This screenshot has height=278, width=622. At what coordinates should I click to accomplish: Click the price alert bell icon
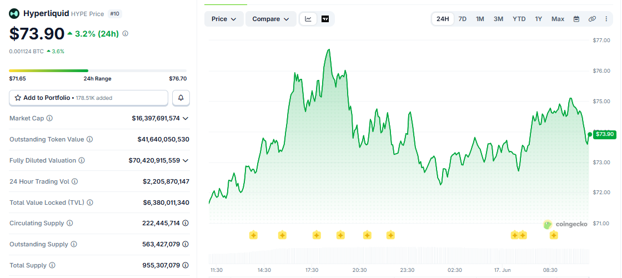pyautogui.click(x=181, y=98)
